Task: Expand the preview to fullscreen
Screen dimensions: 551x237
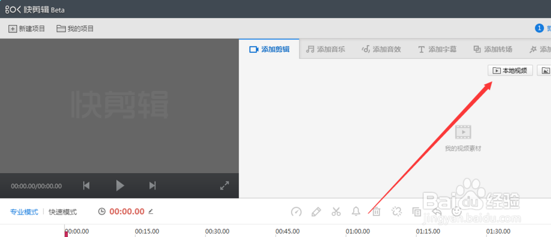Action: 225,186
